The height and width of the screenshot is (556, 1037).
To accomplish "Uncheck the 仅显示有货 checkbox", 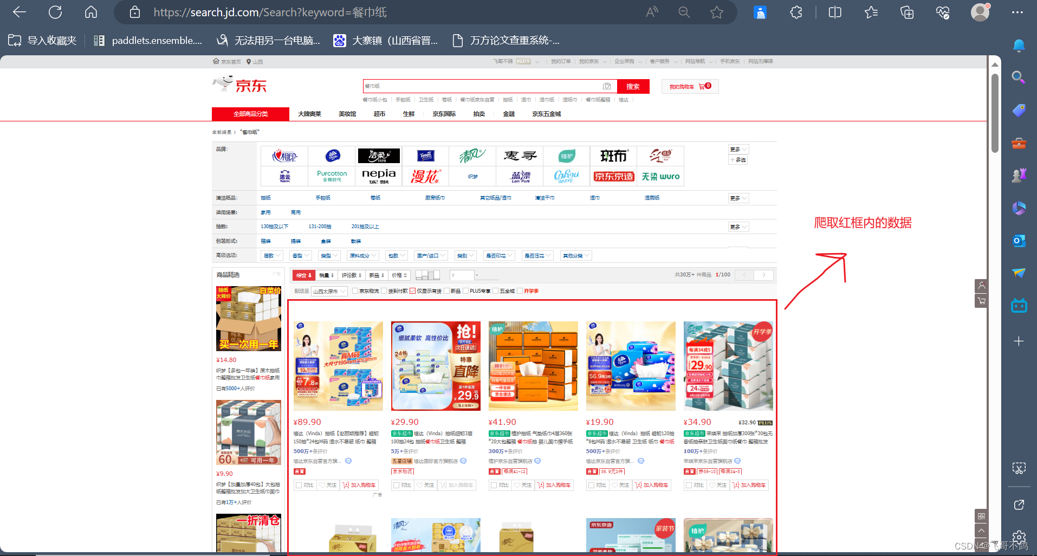I will pyautogui.click(x=412, y=291).
